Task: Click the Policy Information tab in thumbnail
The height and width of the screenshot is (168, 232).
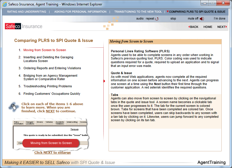Action: point(19,123)
